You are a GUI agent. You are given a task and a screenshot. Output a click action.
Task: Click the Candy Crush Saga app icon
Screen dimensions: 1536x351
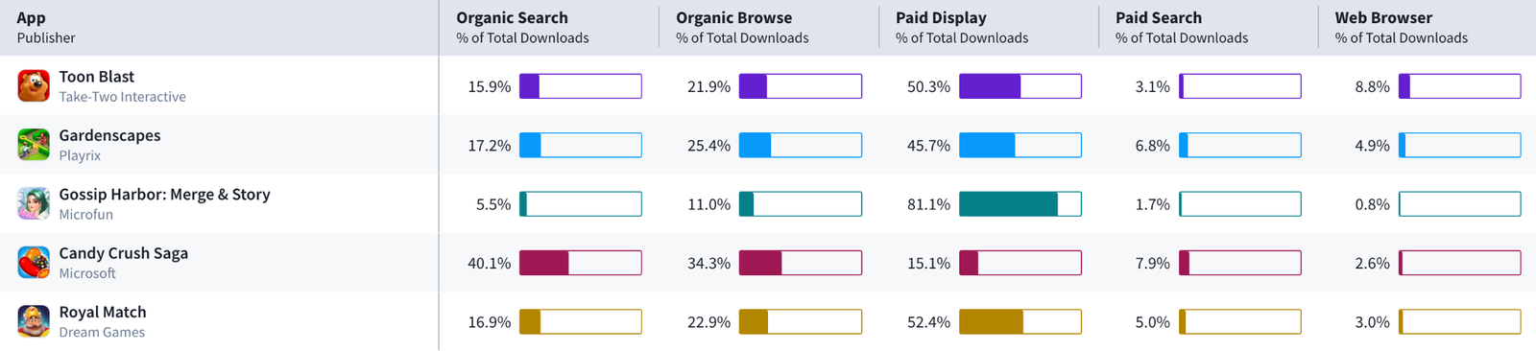coord(34,263)
